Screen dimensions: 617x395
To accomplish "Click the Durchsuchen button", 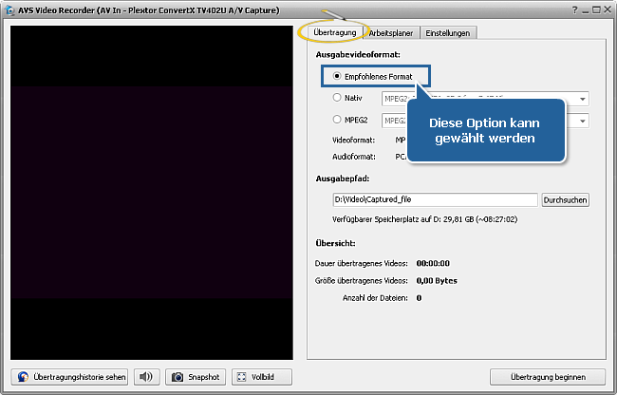I will pyautogui.click(x=565, y=199).
